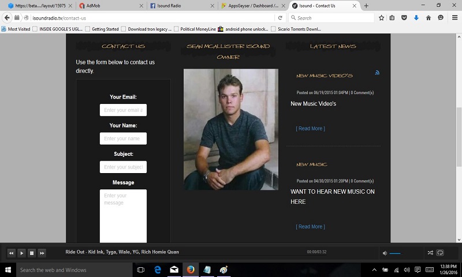Close the AdMob tab
462x277 pixels.
pos(141,6)
